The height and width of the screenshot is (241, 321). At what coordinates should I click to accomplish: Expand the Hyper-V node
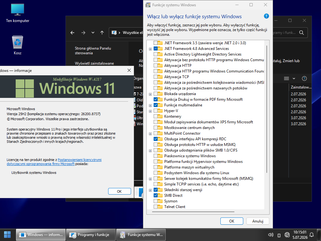pos(150,111)
